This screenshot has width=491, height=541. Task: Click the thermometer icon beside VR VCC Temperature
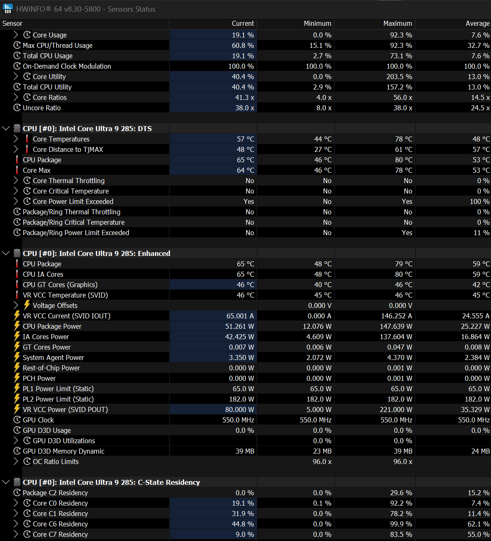coord(17,295)
